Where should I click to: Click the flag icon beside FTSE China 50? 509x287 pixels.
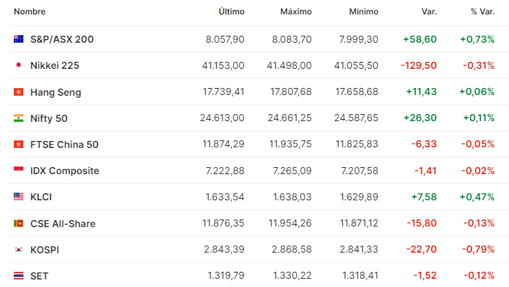(x=19, y=145)
